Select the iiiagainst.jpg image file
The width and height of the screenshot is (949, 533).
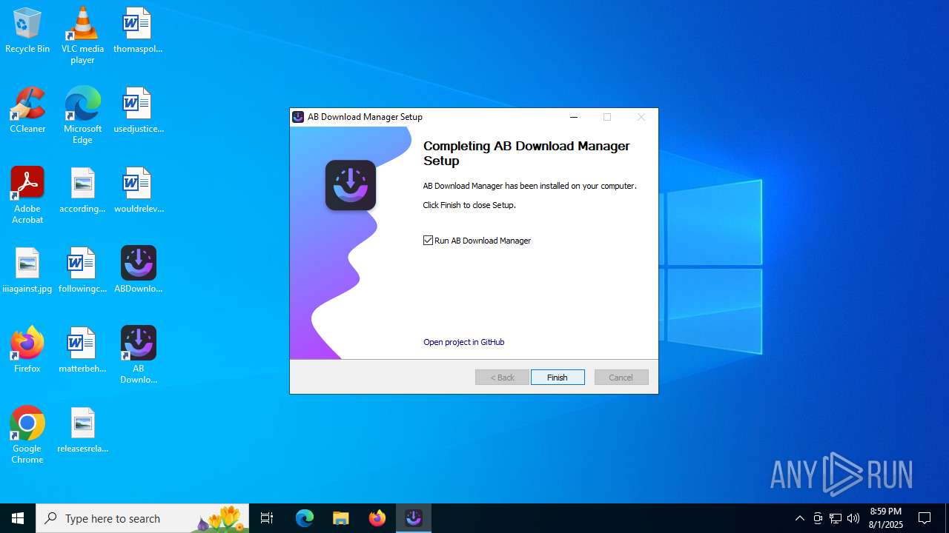coord(27,271)
